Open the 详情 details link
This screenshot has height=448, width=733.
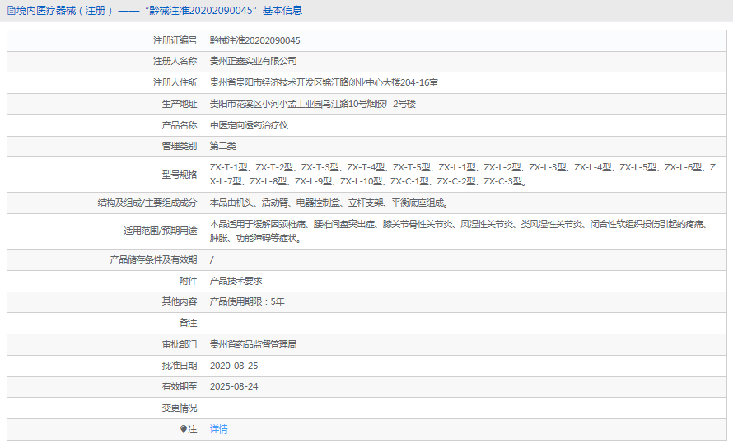(x=218, y=429)
